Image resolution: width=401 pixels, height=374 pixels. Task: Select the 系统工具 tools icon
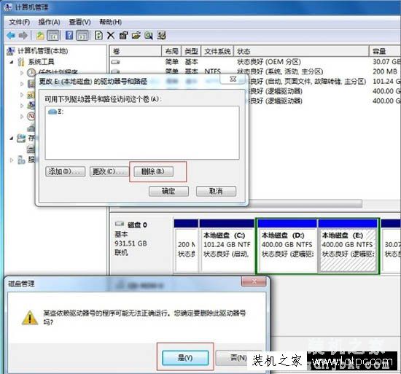21,62
